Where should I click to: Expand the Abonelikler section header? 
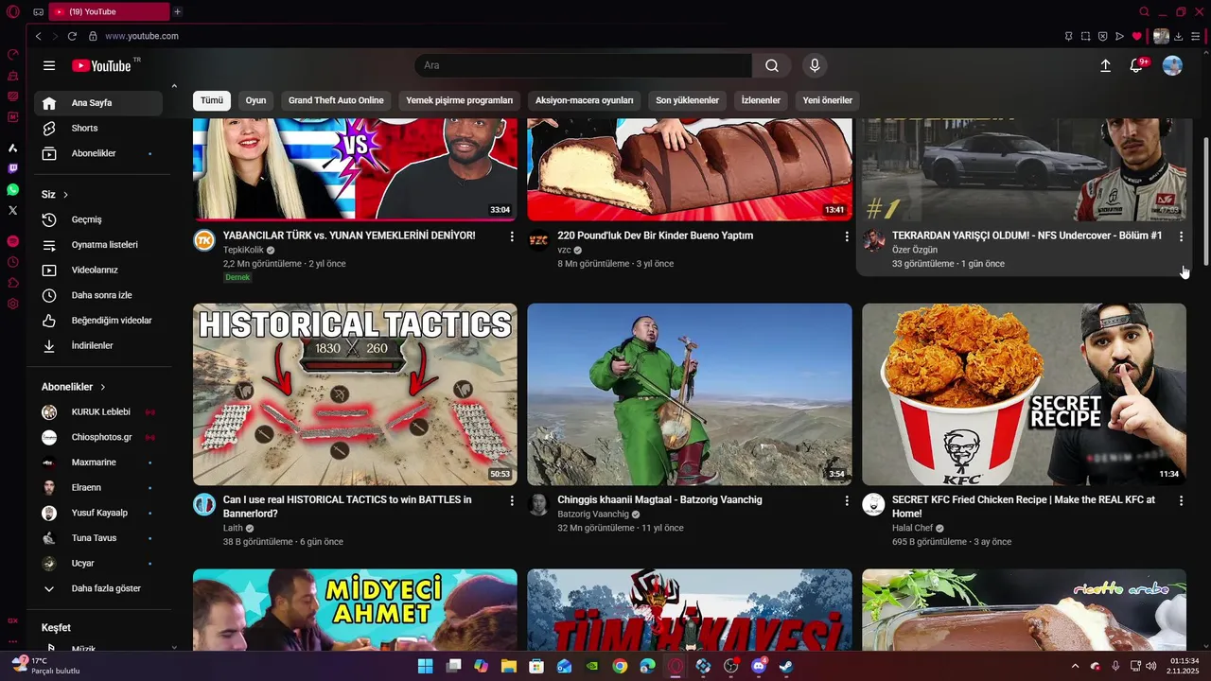click(x=74, y=387)
